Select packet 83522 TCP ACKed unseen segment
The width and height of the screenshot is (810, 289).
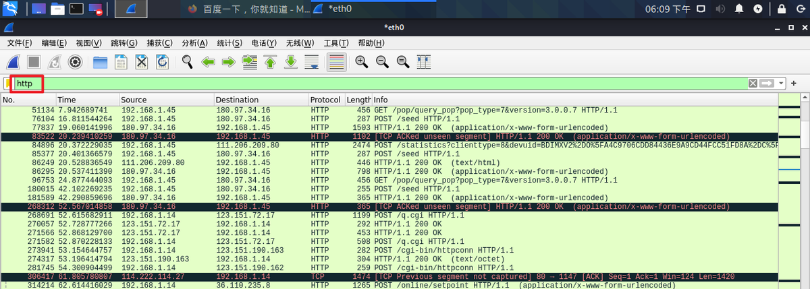click(389, 136)
